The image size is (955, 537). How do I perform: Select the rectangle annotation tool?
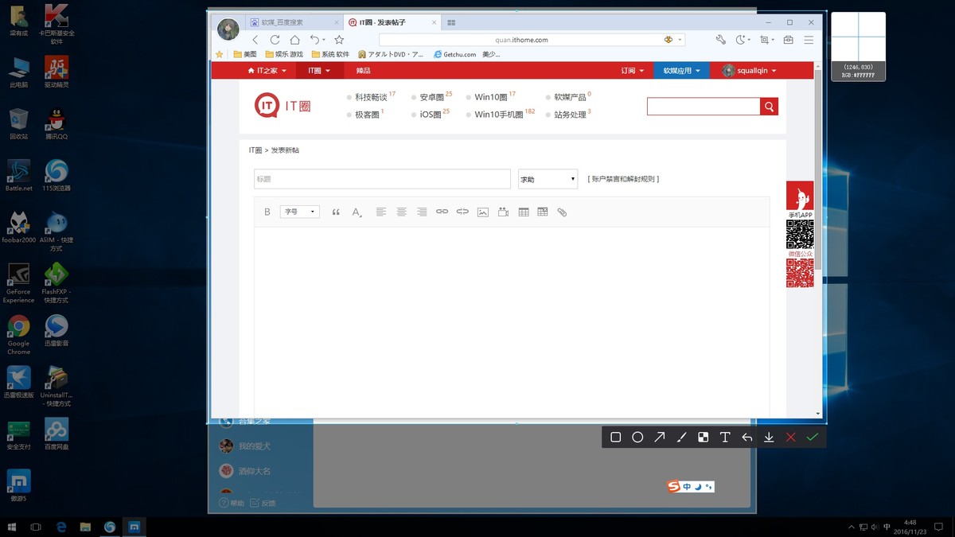coord(615,438)
